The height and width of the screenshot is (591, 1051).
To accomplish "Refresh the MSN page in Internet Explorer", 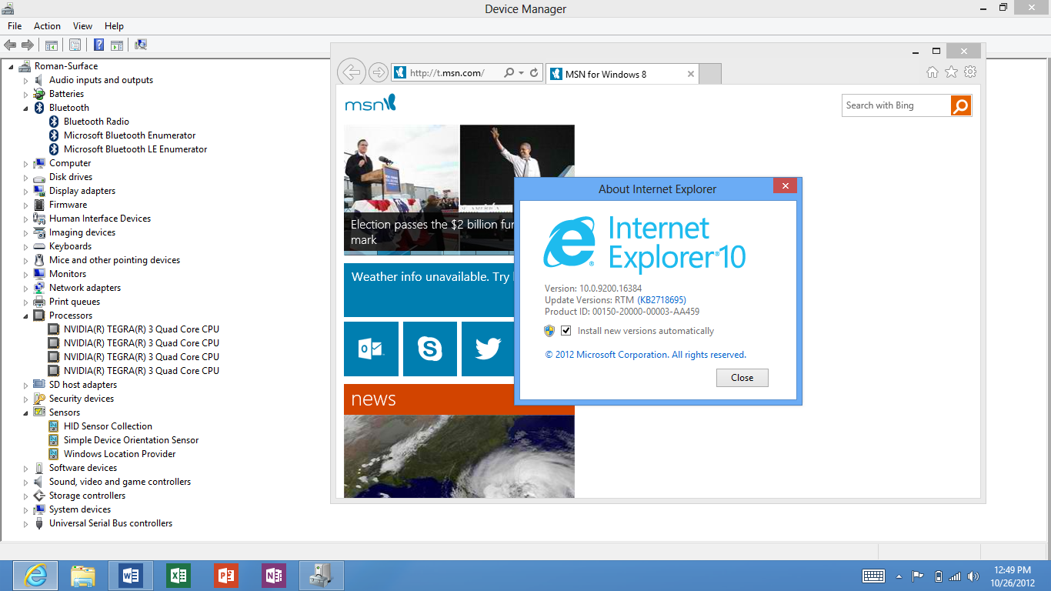I will [x=535, y=73].
